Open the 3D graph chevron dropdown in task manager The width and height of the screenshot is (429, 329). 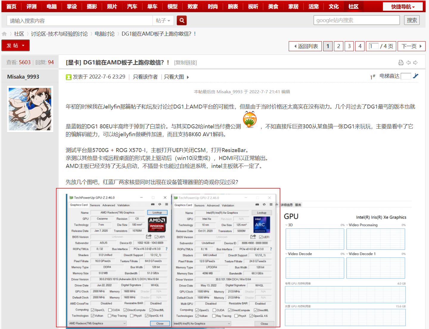click(x=287, y=225)
